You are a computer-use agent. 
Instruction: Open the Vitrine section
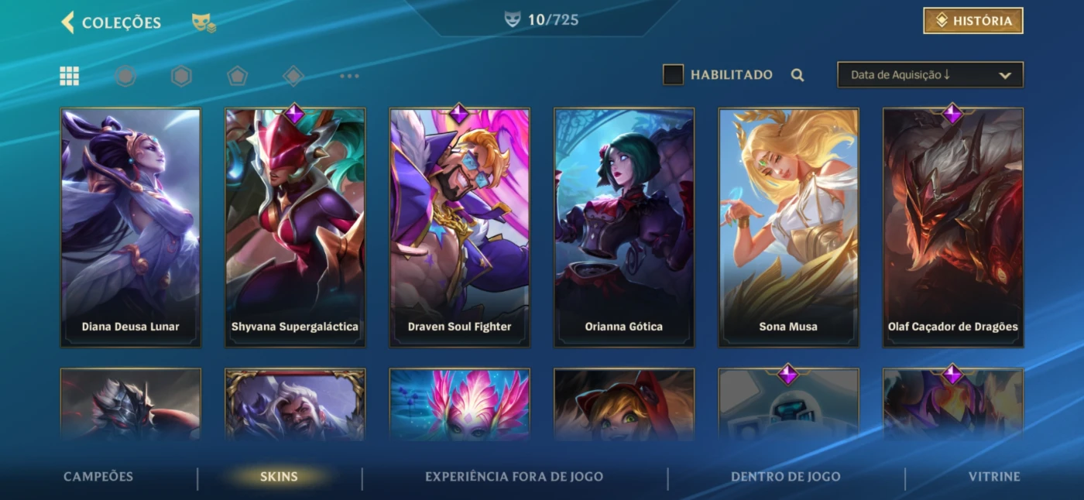point(994,477)
